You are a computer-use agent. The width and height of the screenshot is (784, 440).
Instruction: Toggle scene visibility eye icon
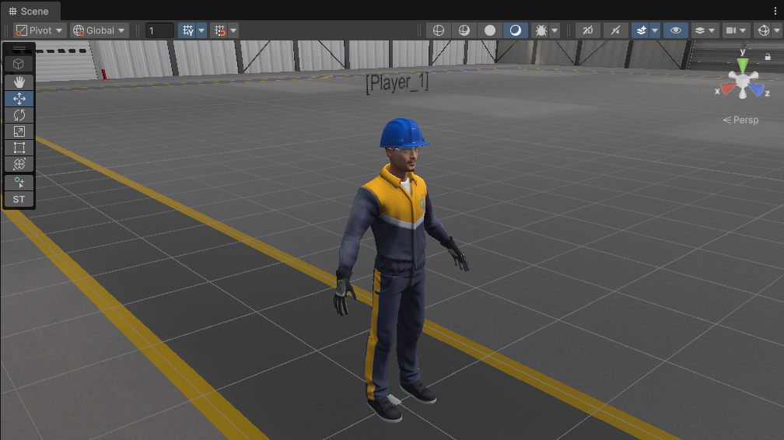pyautogui.click(x=675, y=30)
